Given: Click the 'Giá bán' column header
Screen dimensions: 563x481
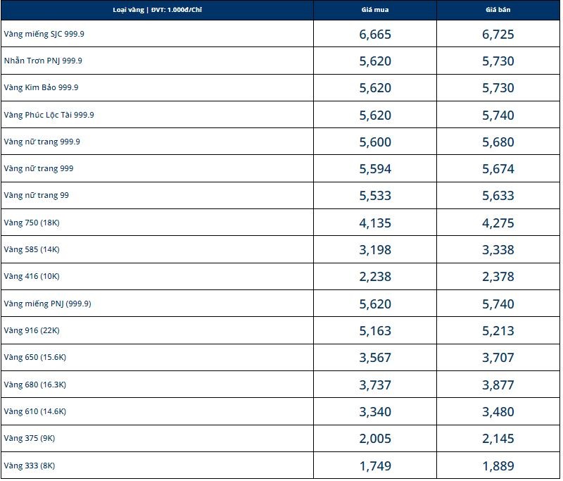Looking at the screenshot, I should pyautogui.click(x=498, y=10).
